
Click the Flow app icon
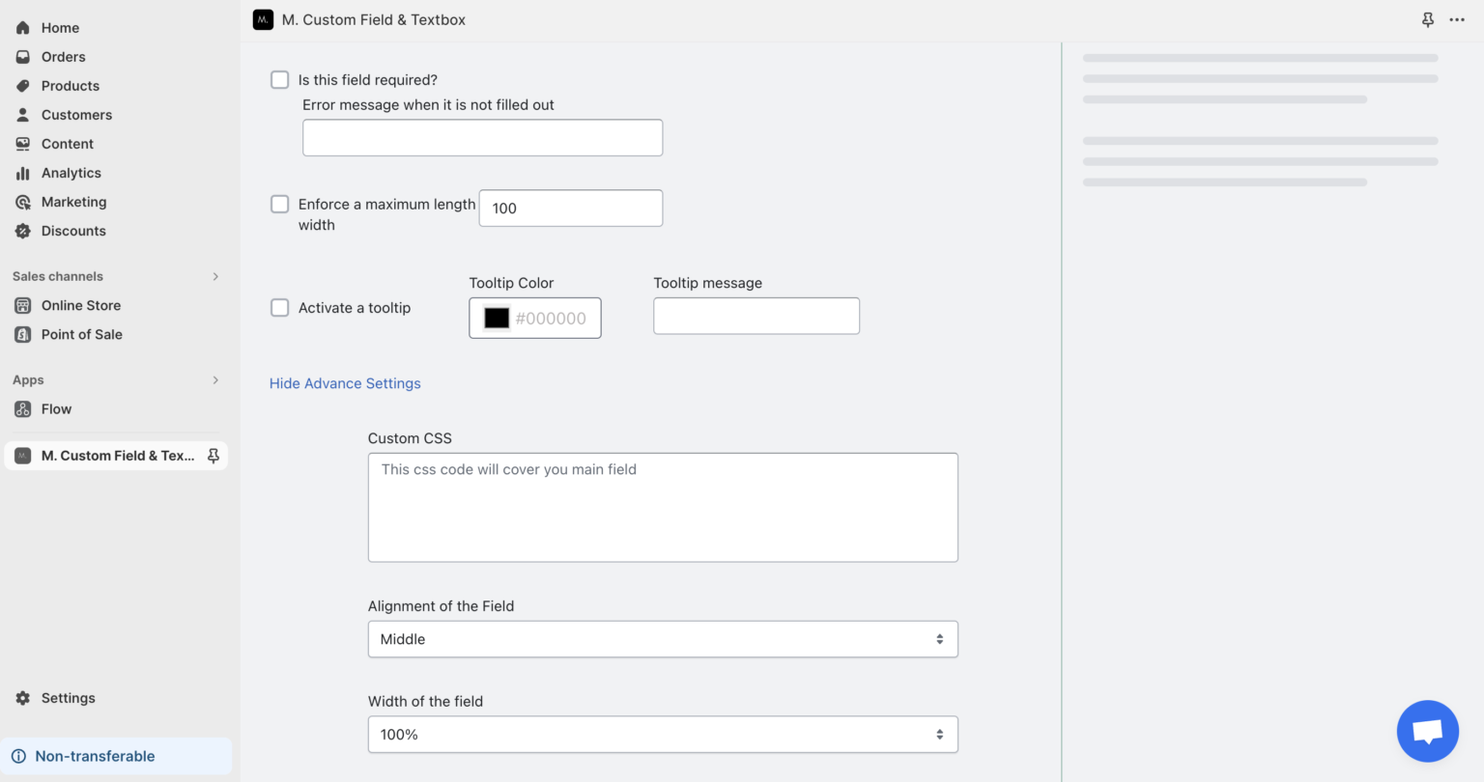click(x=23, y=409)
